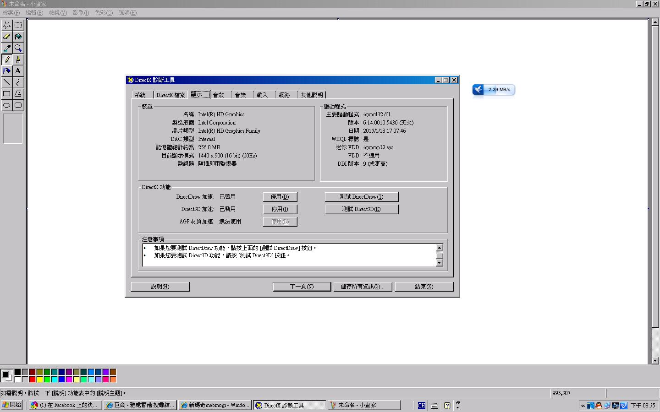Choose the red color swatch in palette
The image size is (660, 412).
point(32,379)
